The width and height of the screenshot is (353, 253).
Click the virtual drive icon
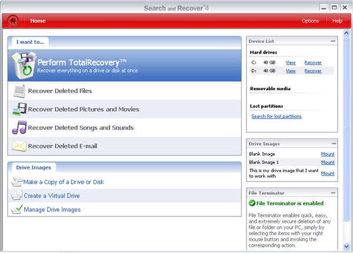point(17,195)
